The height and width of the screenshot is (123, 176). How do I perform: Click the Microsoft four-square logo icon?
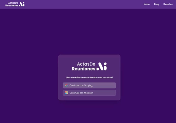[66, 93]
